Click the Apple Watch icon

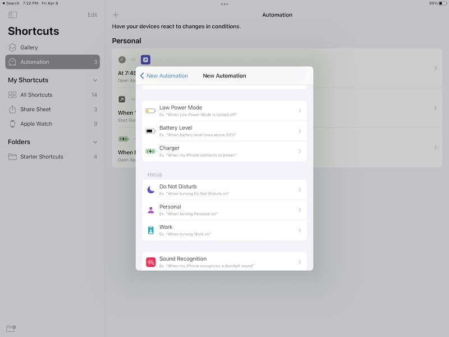12,124
